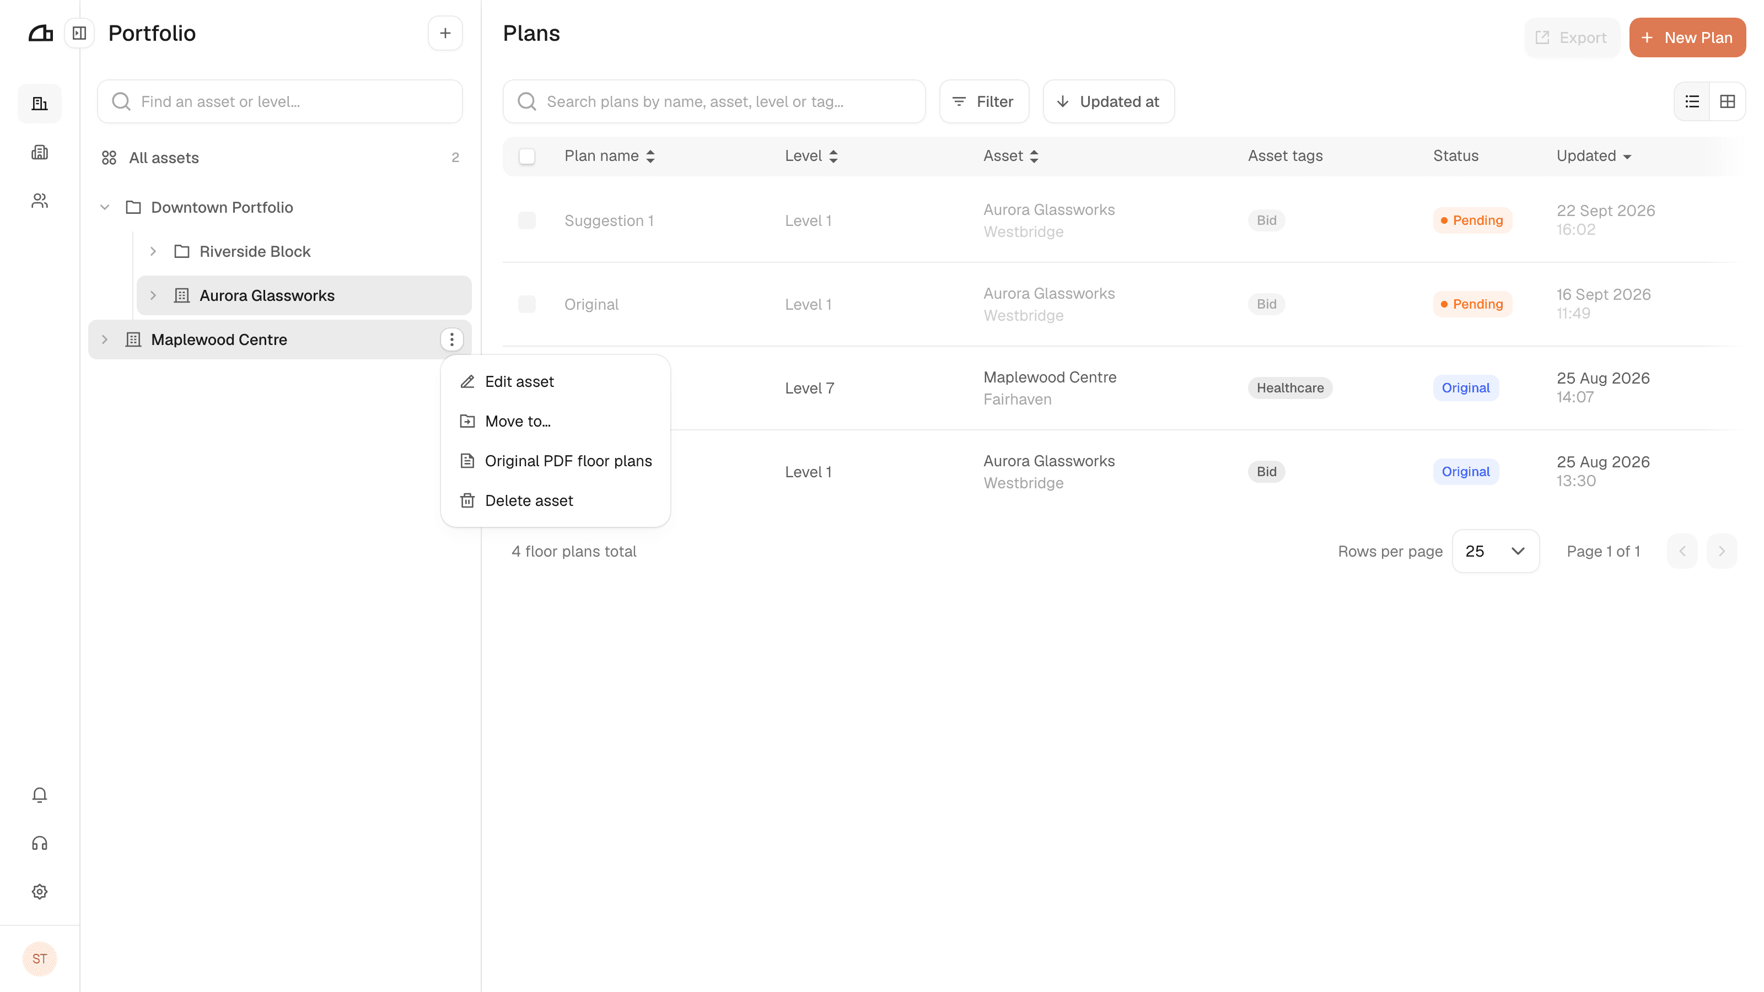Click Pending status in Suggestion 1 row

click(1472, 220)
